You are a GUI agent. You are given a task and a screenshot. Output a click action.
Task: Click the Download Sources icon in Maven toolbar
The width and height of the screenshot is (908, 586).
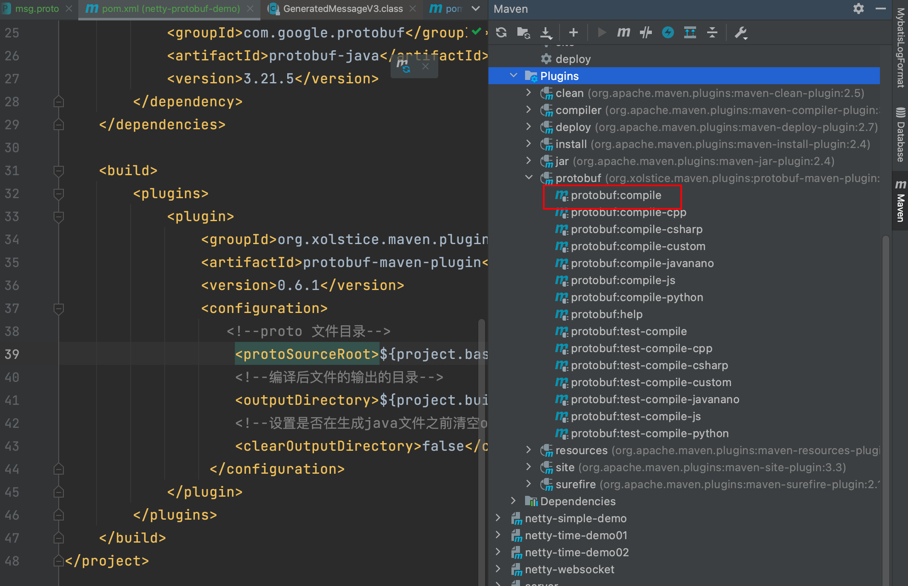point(546,32)
